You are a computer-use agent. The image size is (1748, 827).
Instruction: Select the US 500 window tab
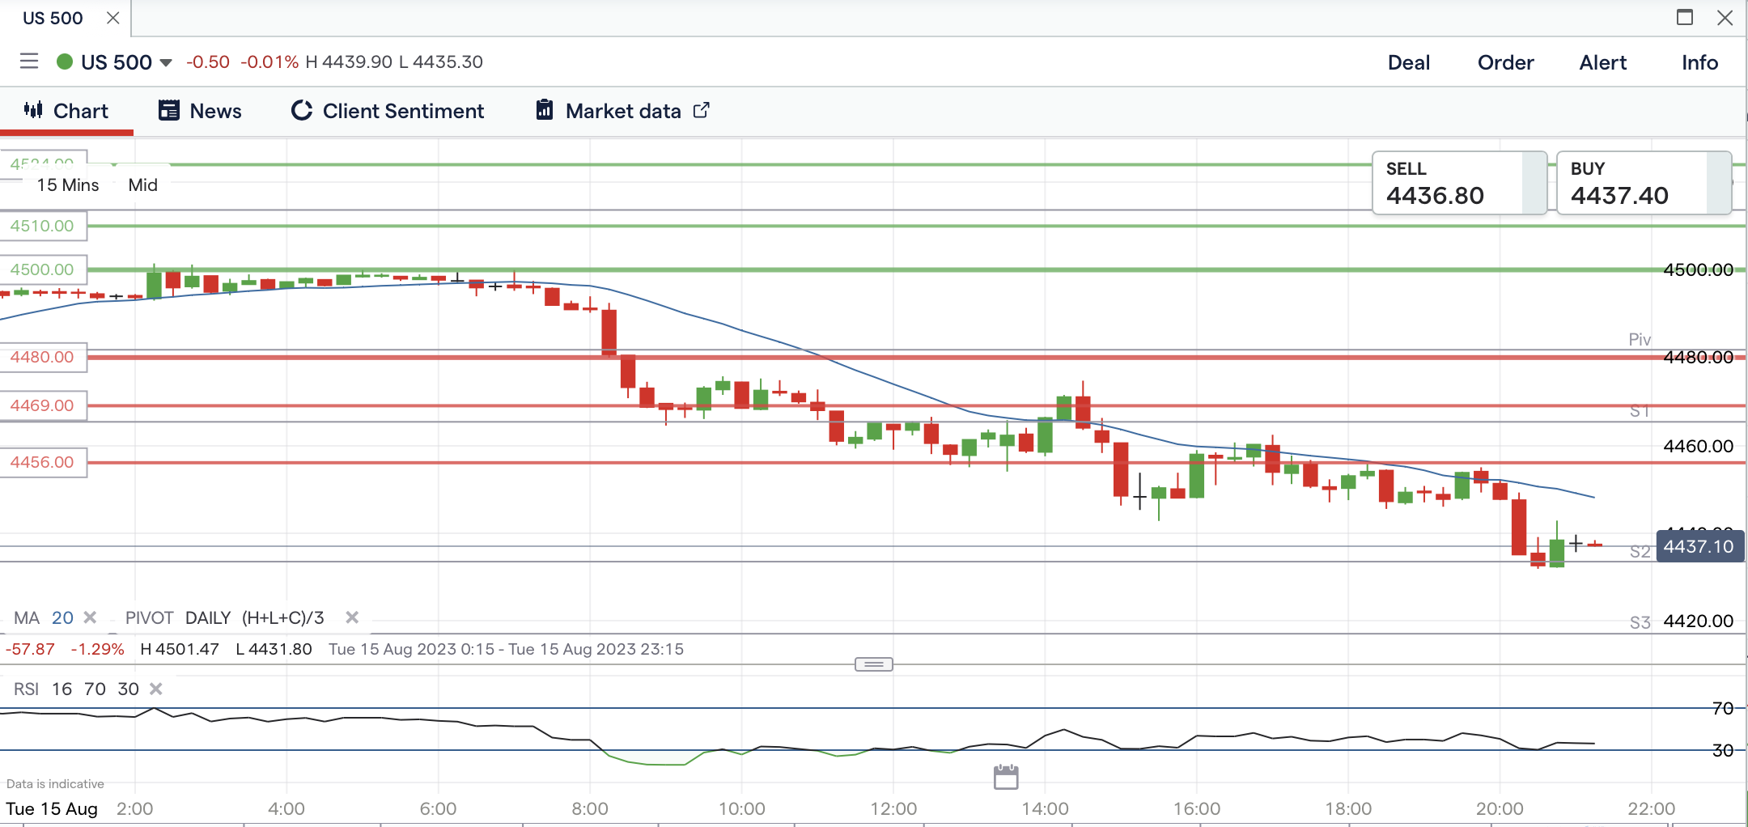[53, 18]
